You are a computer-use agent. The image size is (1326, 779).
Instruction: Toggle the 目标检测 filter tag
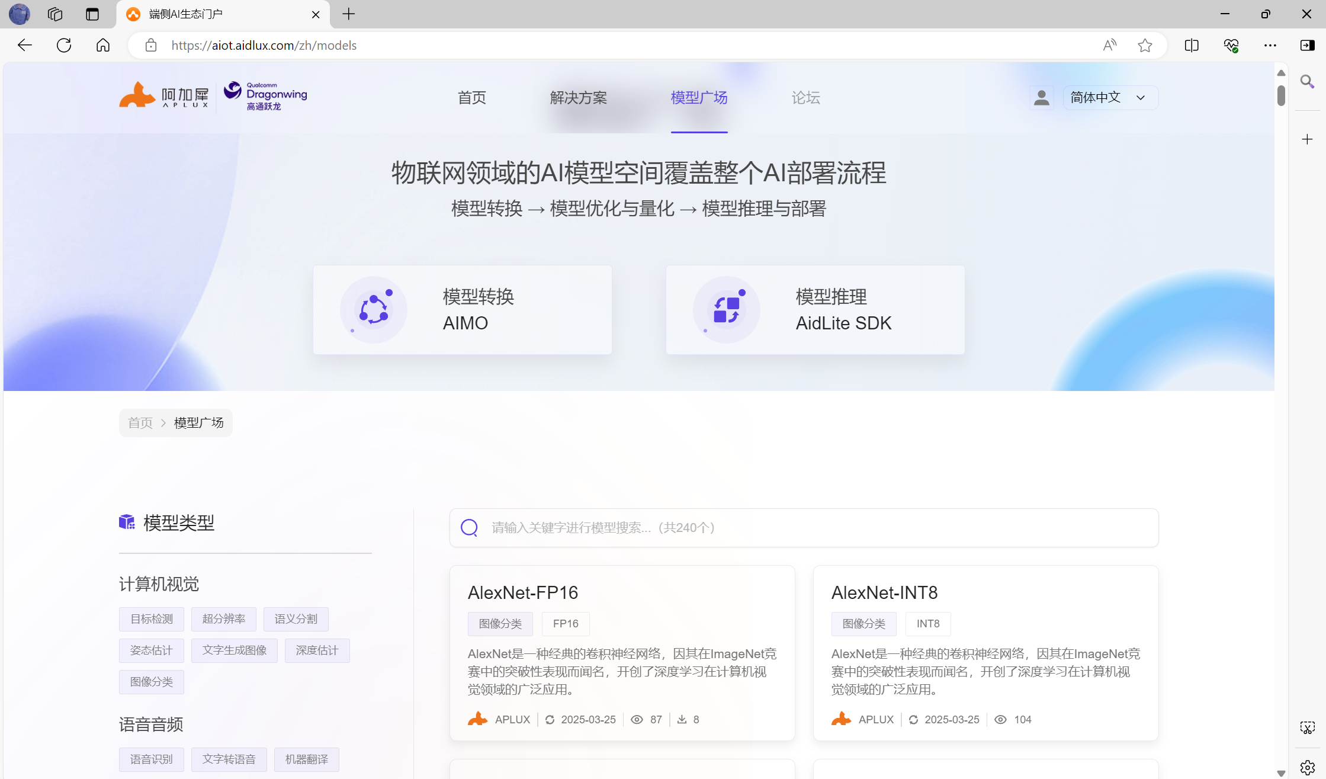click(151, 619)
